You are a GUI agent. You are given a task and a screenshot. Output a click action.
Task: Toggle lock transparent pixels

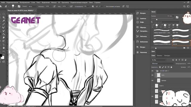[x=160, y=67]
